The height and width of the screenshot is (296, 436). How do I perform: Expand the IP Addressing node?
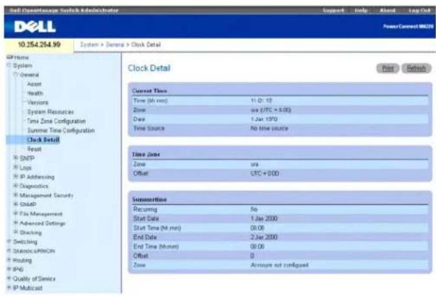[16, 176]
